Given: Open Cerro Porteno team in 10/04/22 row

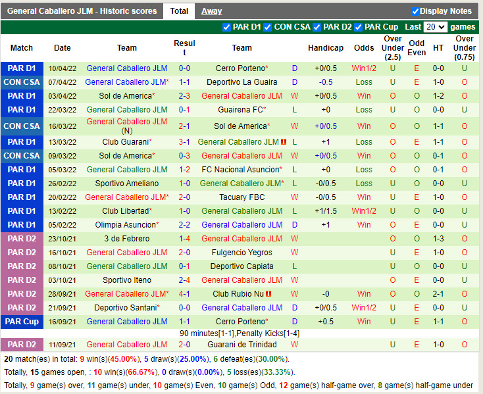Looking at the screenshot, I should tap(241, 68).
